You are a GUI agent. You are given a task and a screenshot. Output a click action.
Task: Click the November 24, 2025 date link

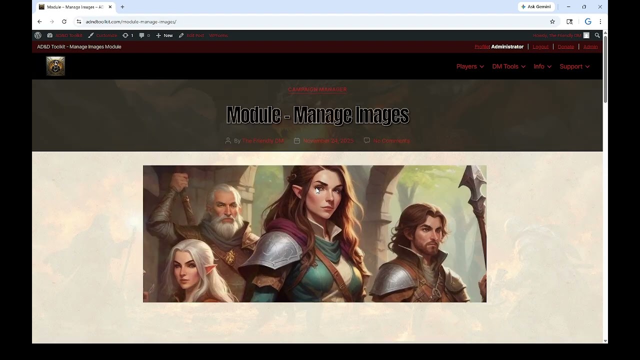(328, 141)
